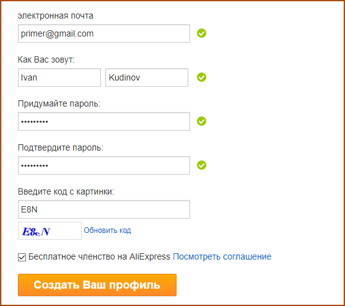Click the Как Вас зовут label
Screen dimensions: 345x306
[46, 59]
